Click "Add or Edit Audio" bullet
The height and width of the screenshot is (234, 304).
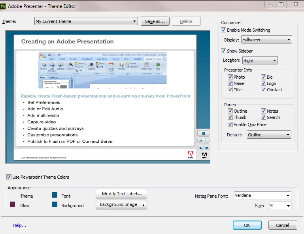[x=45, y=109]
